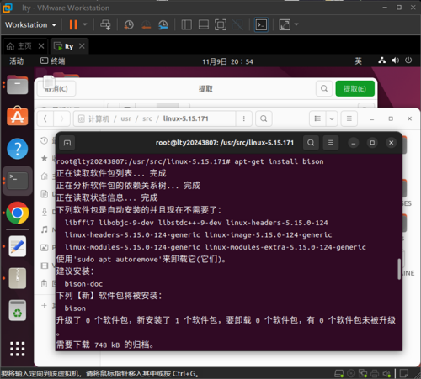Open the VMware console view
The width and height of the screenshot is (421, 379).
pos(261,25)
